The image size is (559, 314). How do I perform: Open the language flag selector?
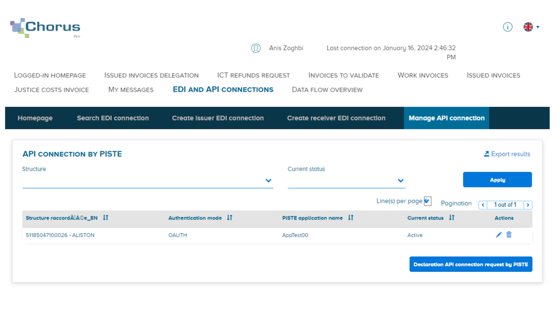pyautogui.click(x=531, y=27)
